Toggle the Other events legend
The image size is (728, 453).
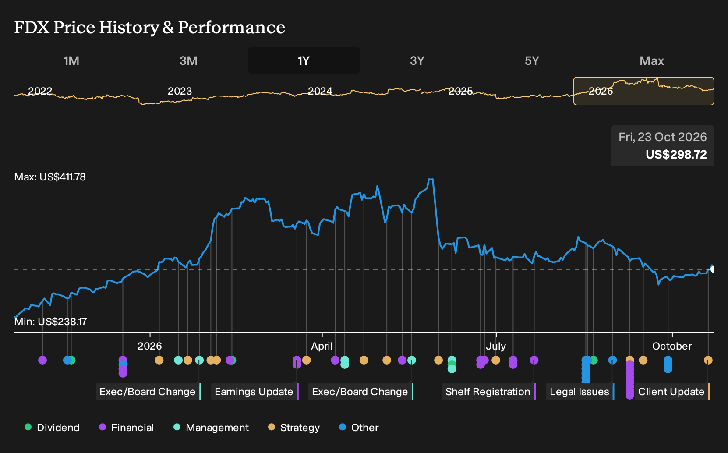point(359,427)
